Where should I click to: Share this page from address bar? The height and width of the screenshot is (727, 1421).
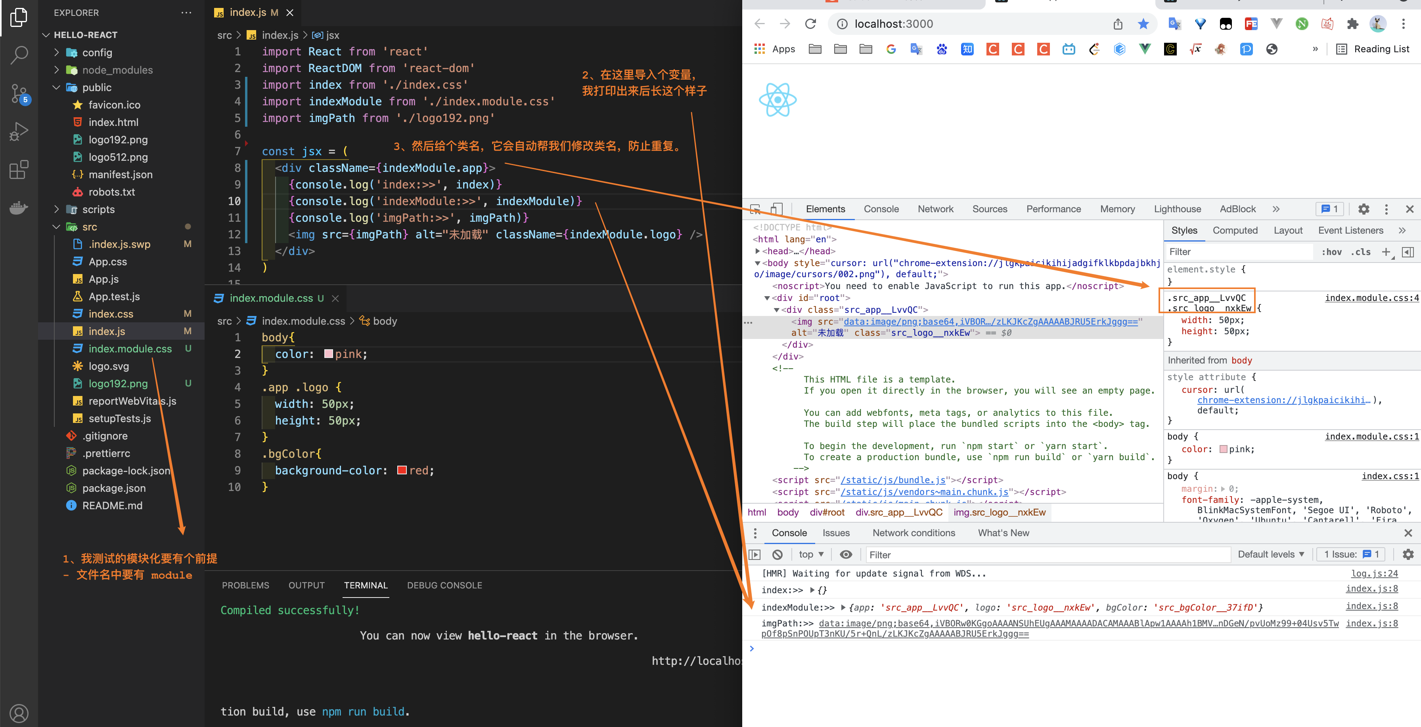pyautogui.click(x=1118, y=24)
